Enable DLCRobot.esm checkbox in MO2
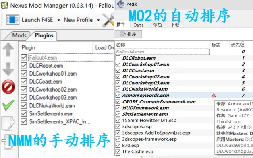Image resolution: width=253 pixels, height=158 pixels. pos(118,58)
